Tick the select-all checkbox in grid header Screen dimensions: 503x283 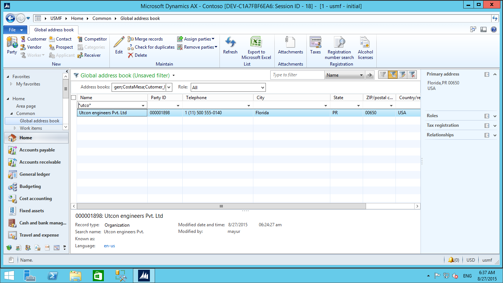point(74,98)
